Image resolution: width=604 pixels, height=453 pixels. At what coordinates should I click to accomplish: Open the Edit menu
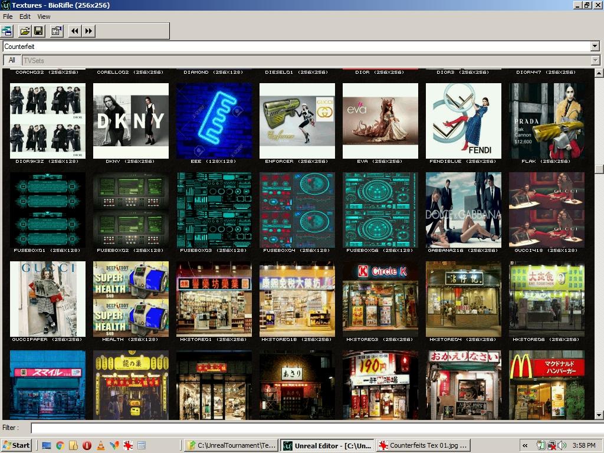coord(25,17)
